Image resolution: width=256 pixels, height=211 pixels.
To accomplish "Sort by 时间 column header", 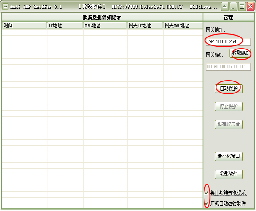I will coord(24,25).
